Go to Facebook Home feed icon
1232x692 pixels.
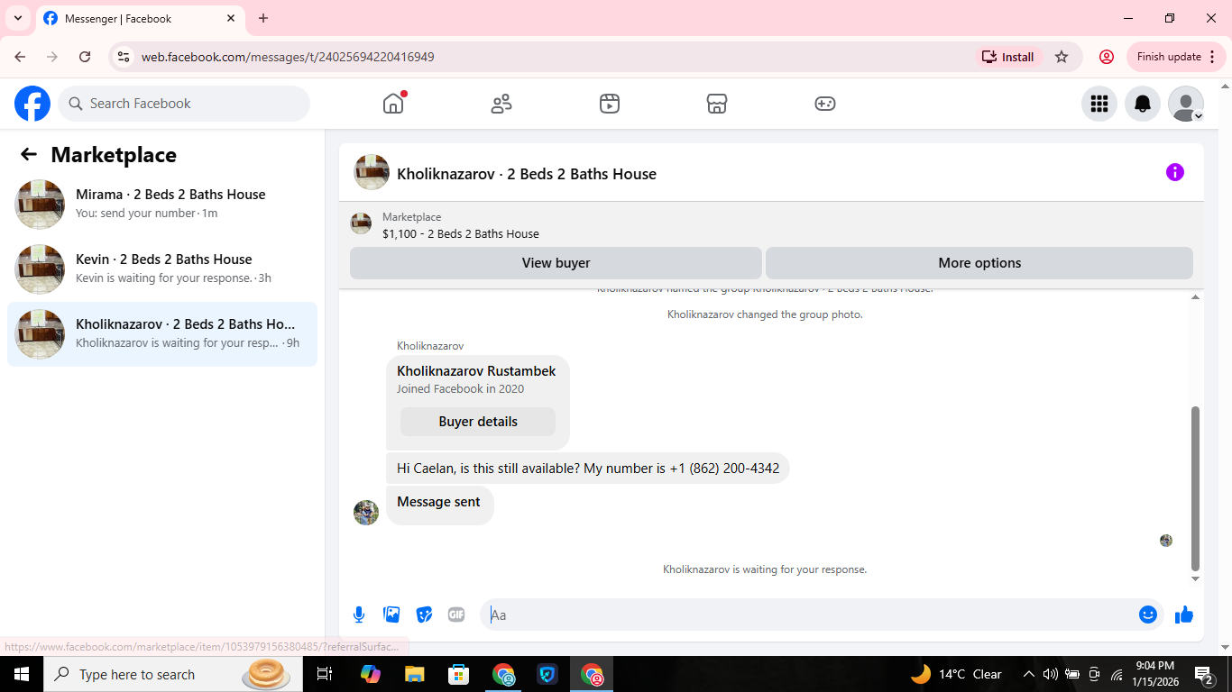(x=393, y=104)
